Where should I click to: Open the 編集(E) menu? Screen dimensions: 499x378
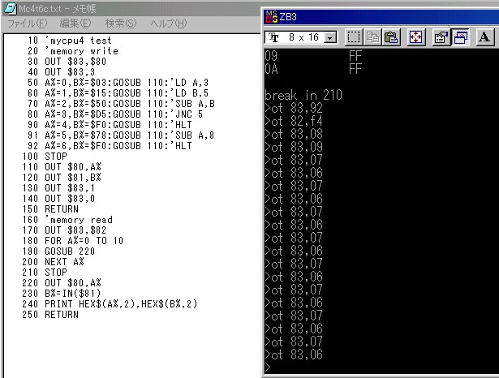(75, 24)
